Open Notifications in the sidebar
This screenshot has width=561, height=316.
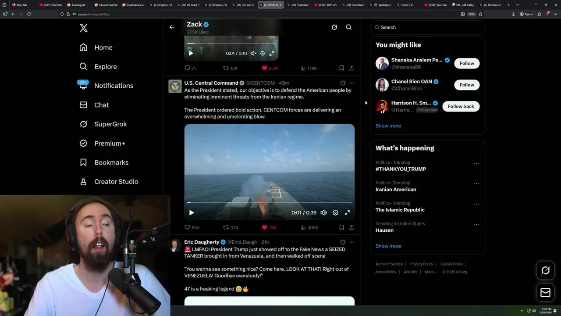[x=106, y=86]
